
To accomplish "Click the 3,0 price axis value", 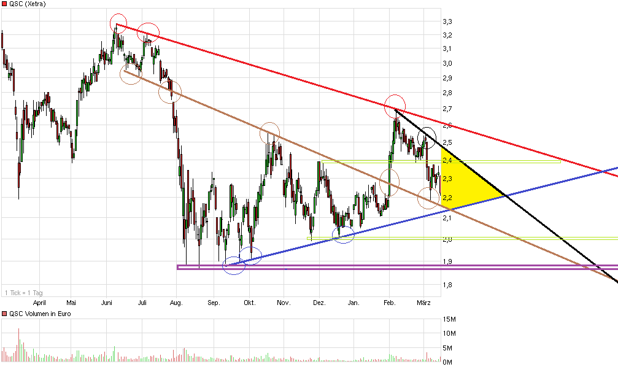I will tap(447, 63).
